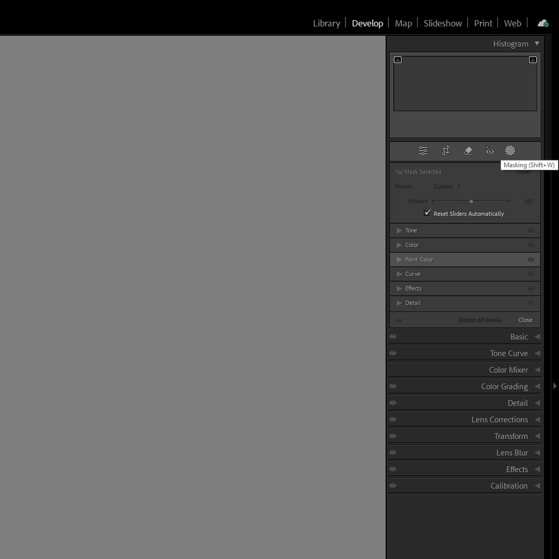
Task: Expand the Transform panel arrow
Action: point(538,436)
